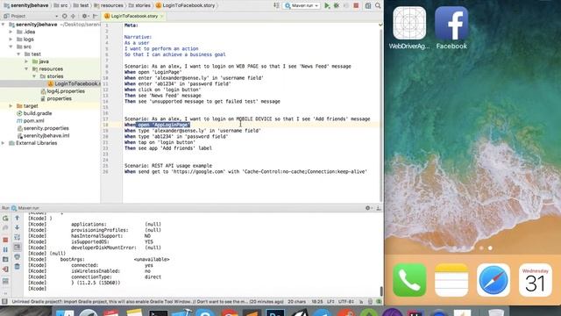Close the LoginToFacebook.story editor tab
This screenshot has height=316, width=561.
coord(162,16)
